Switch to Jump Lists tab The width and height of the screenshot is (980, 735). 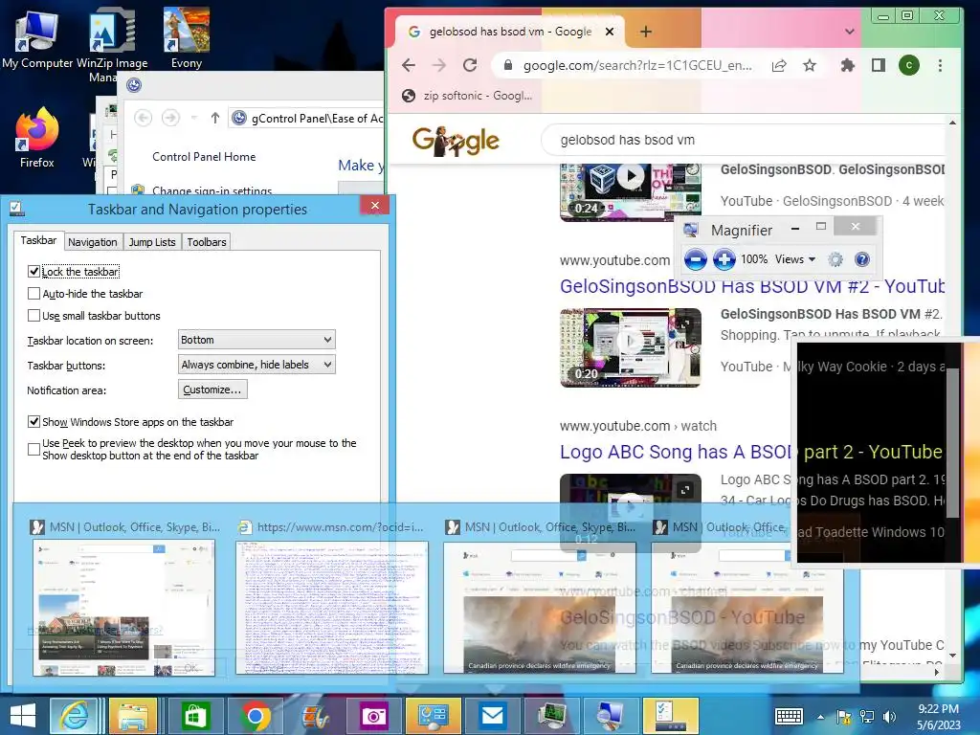(x=152, y=242)
